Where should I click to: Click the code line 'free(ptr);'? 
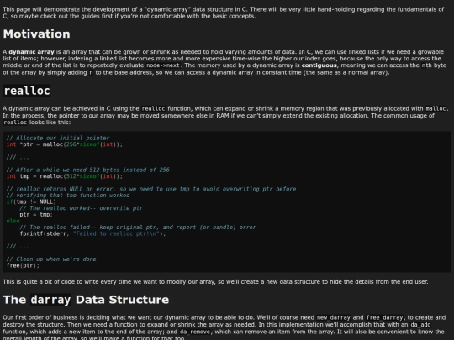[23, 265]
